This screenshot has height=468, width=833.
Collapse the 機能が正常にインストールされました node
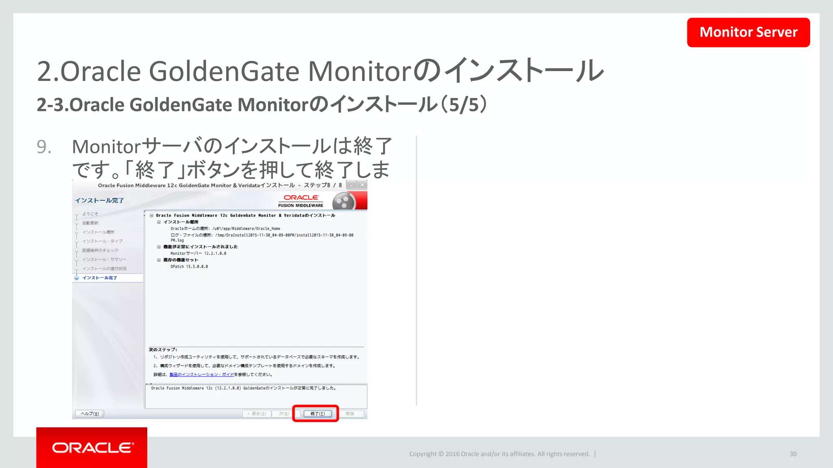pyautogui.click(x=159, y=247)
